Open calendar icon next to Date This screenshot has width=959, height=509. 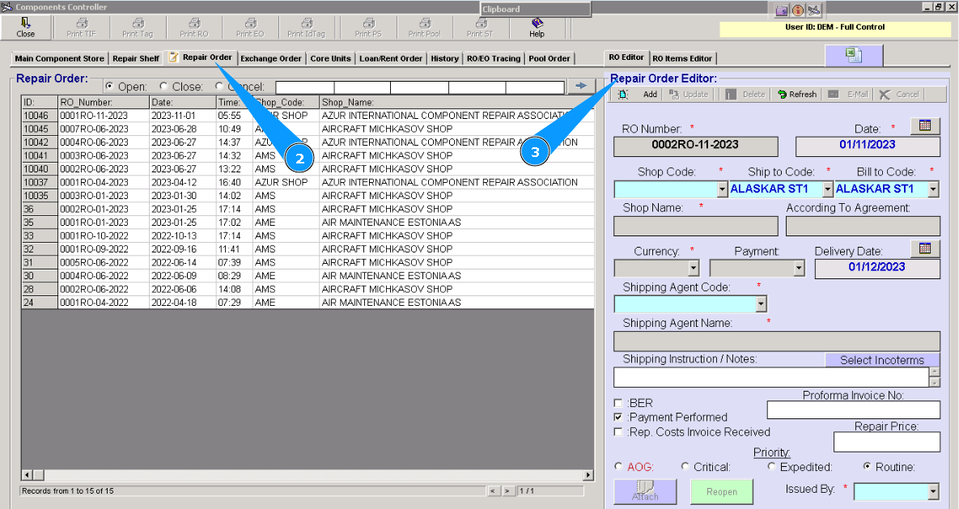point(925,125)
